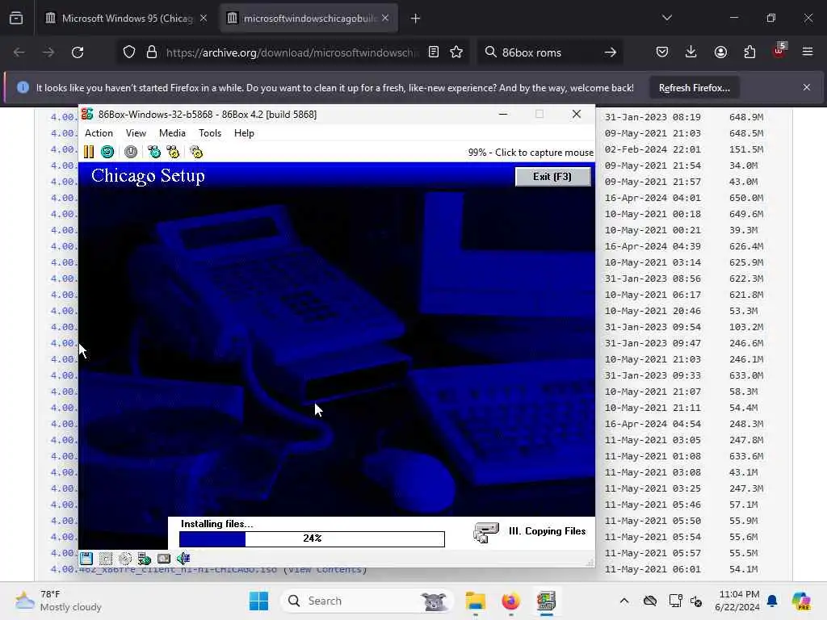Click the CD-ROM drive status bar icon

pyautogui.click(x=125, y=559)
